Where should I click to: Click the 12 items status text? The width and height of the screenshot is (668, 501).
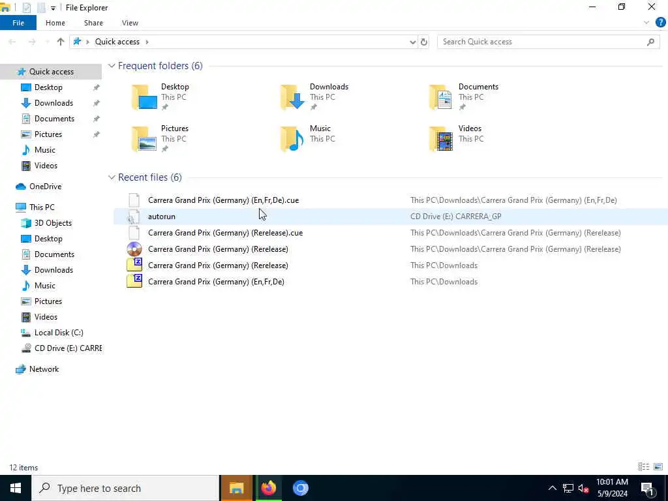point(23,468)
